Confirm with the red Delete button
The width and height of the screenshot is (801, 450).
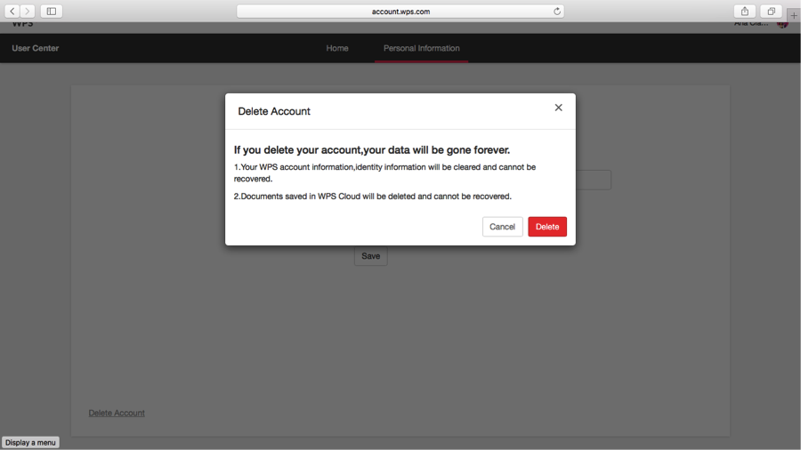[x=547, y=227]
